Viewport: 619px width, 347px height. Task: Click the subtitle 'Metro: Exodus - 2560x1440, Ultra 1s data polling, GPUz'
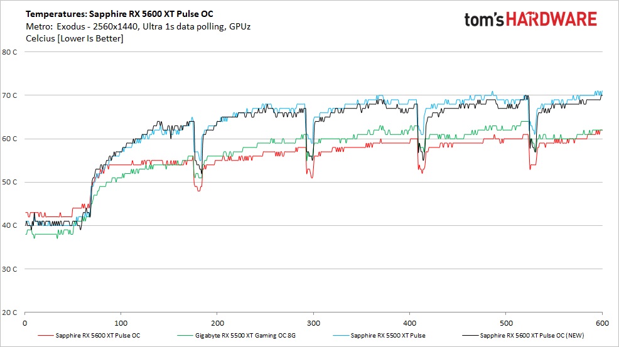138,26
